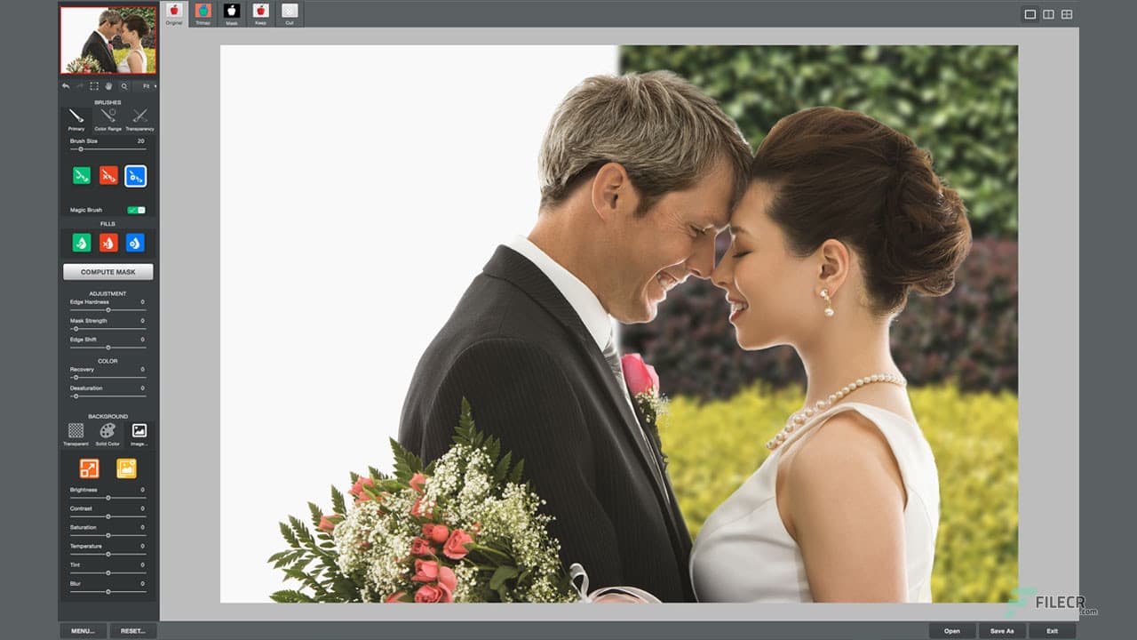Adjust the Edge Hardness slider

pyautogui.click(x=108, y=310)
